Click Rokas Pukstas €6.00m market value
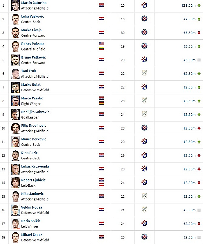 [x=189, y=46]
